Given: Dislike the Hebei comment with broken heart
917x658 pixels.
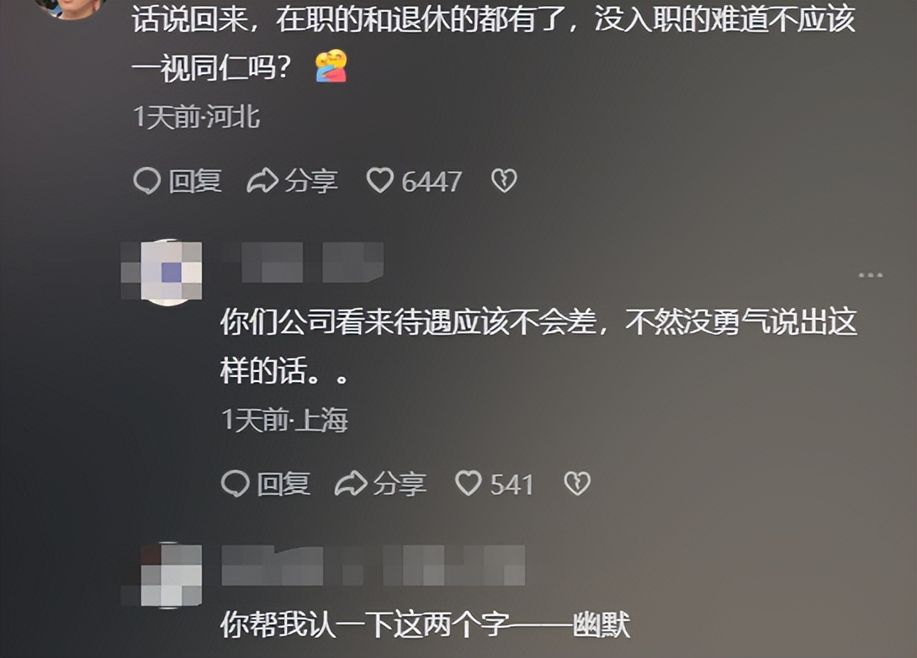Looking at the screenshot, I should point(504,181).
